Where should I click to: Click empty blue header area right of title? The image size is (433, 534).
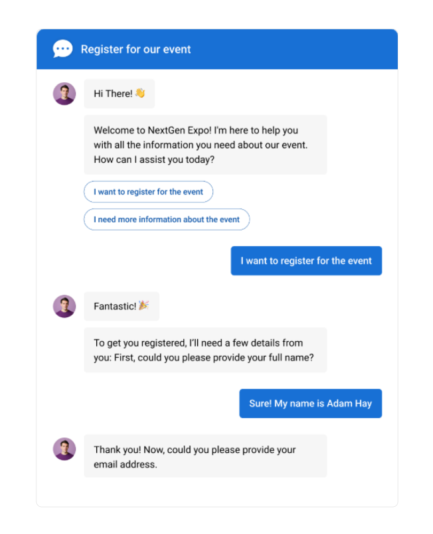299,50
